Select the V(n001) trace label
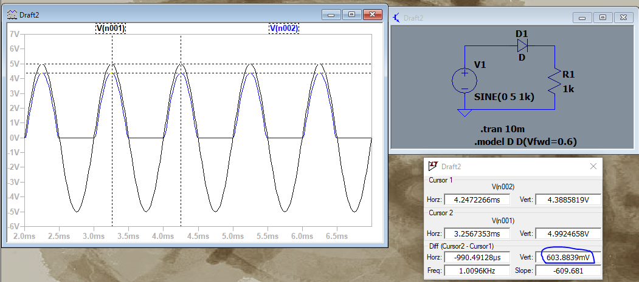 pos(111,28)
